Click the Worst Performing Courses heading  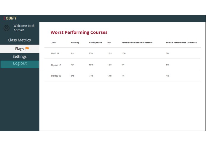(79, 32)
